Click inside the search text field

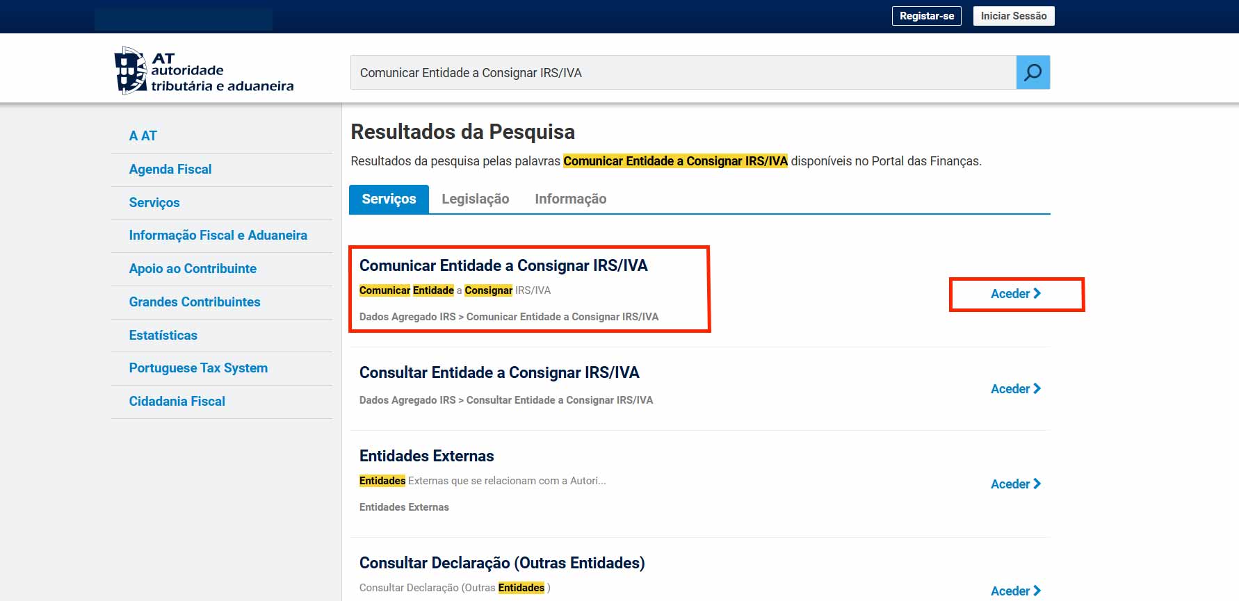[681, 73]
